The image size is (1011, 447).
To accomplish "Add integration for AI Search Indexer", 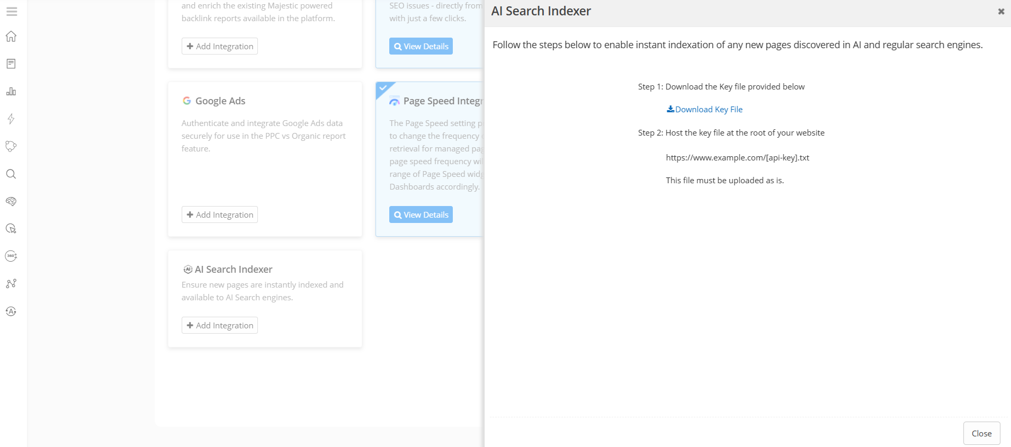I will pos(220,325).
